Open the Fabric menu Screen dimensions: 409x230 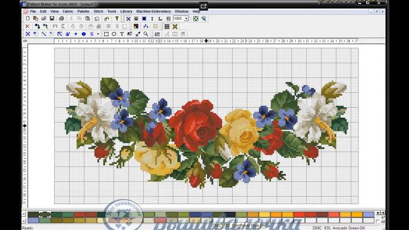(68, 11)
